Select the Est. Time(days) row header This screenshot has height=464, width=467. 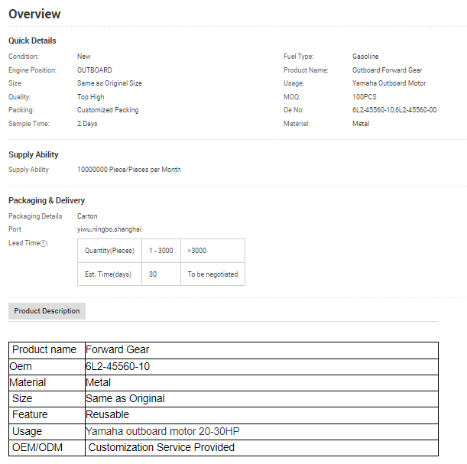(109, 274)
